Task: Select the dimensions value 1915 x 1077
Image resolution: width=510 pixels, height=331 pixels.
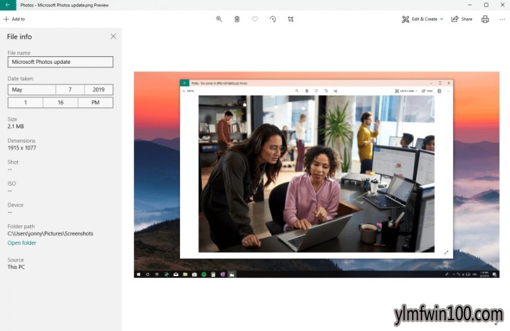Action: (x=22, y=148)
